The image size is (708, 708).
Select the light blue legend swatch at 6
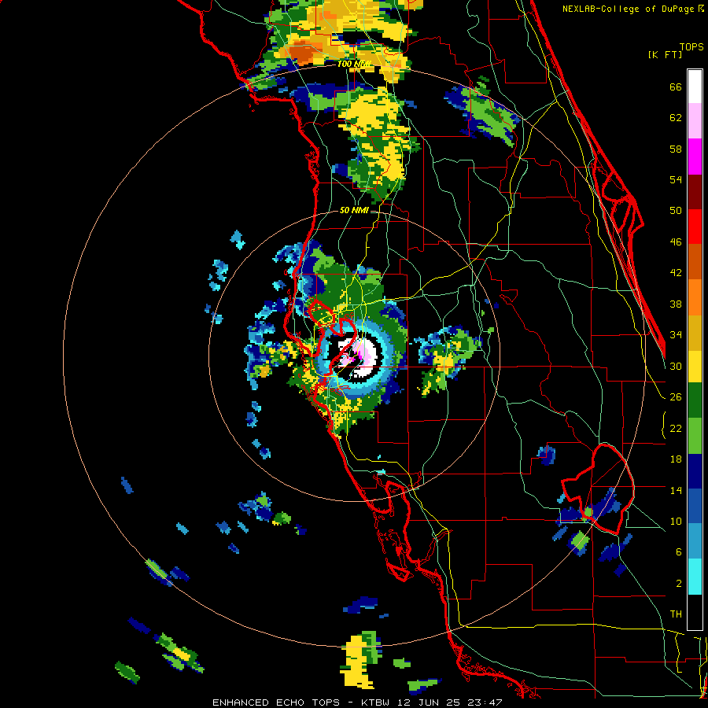click(x=695, y=541)
